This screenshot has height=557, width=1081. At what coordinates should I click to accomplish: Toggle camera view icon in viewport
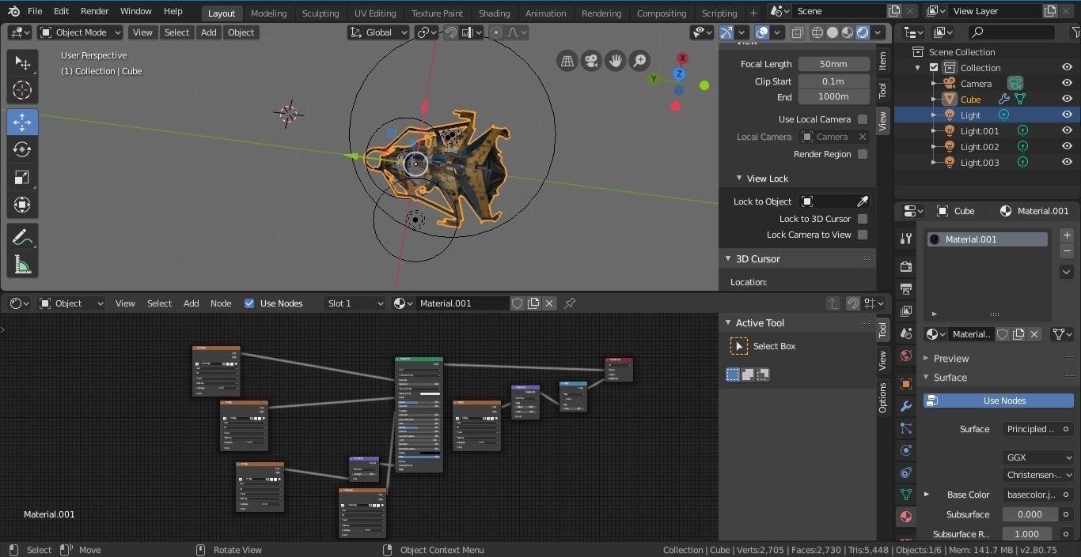click(x=591, y=61)
